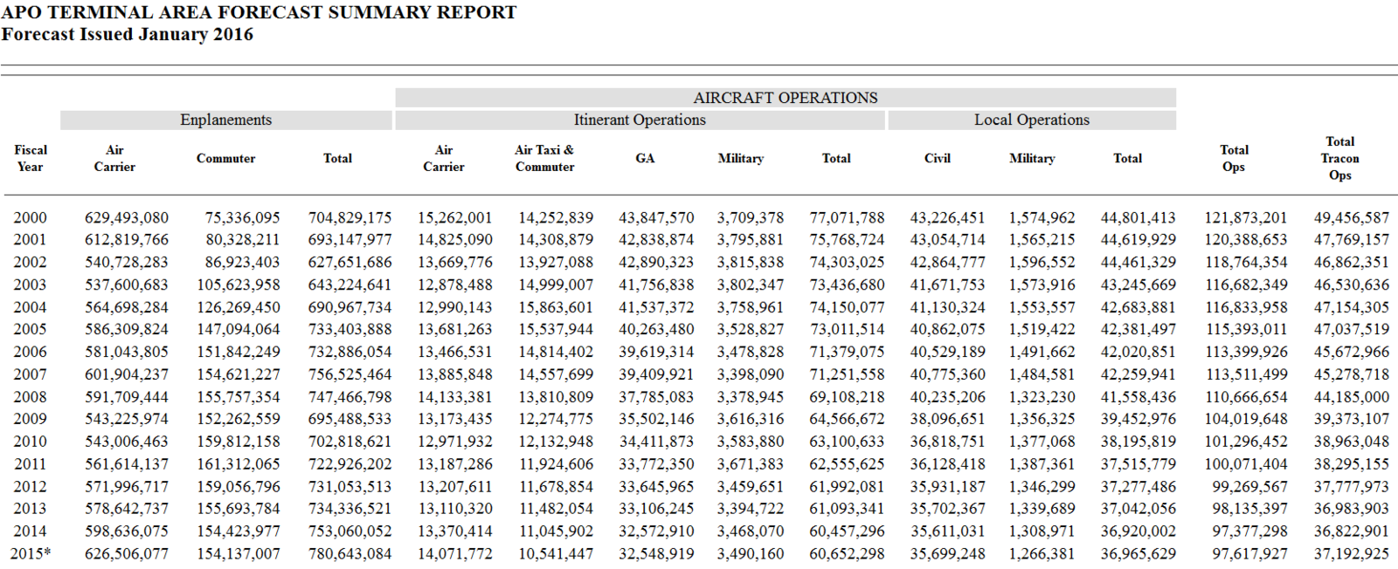Click the Air Taxi & Commuter column header
Image resolution: width=1398 pixels, height=569 pixels.
click(x=544, y=158)
